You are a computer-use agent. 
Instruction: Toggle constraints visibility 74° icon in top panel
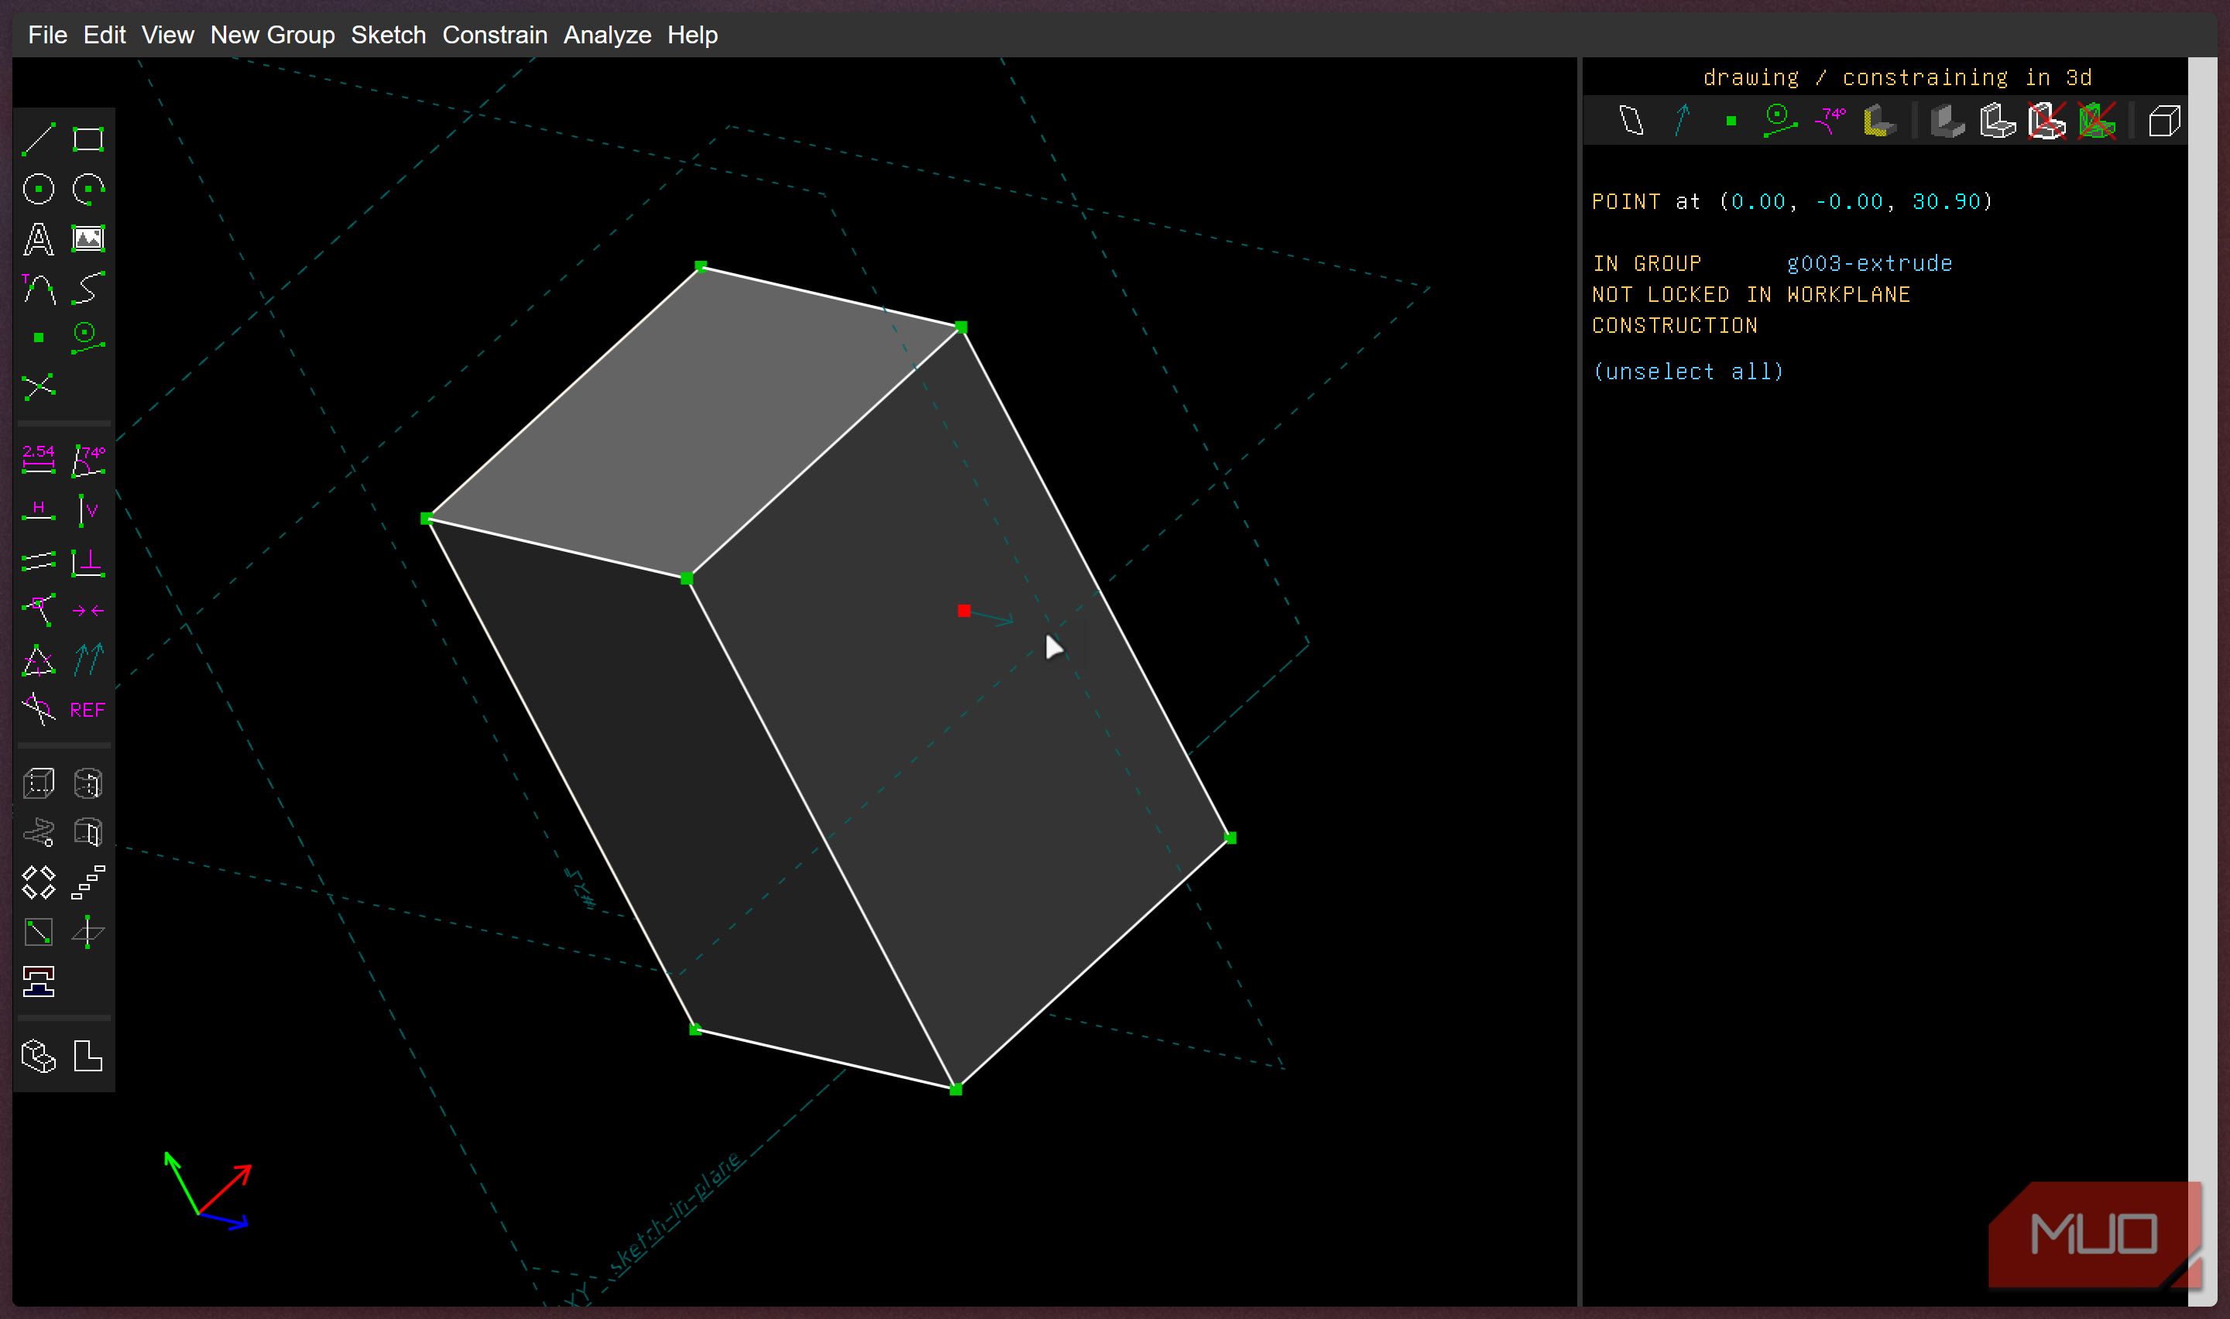[1830, 121]
